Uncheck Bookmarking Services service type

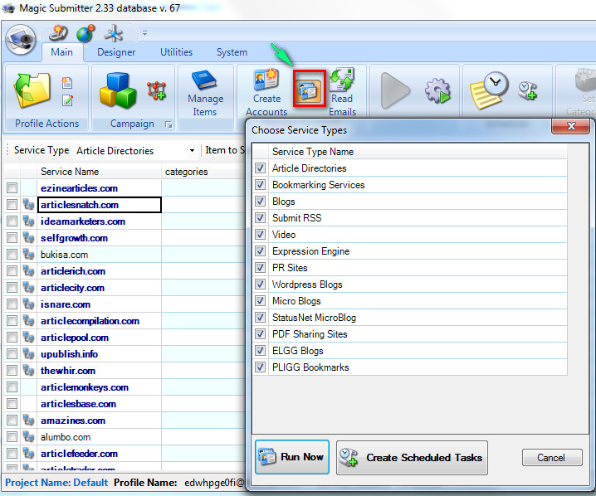(x=261, y=185)
